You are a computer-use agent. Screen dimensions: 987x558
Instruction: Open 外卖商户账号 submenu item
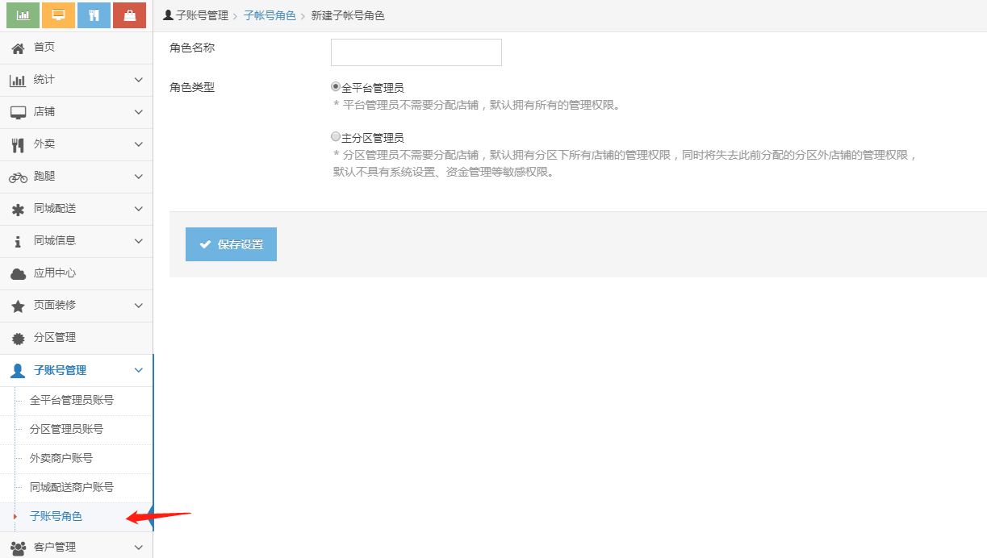pyautogui.click(x=61, y=458)
